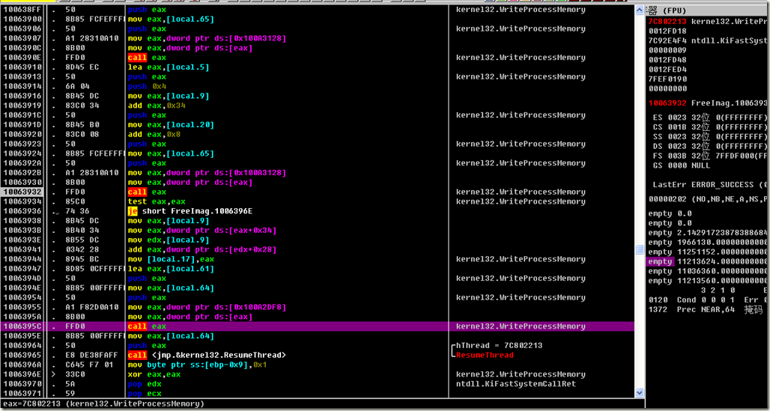Select register value 0012FD18
Screen dimensions: 770x411
point(667,31)
